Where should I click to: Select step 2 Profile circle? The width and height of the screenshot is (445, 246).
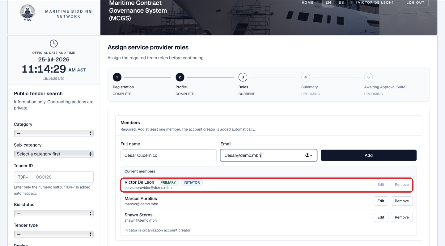(180, 77)
